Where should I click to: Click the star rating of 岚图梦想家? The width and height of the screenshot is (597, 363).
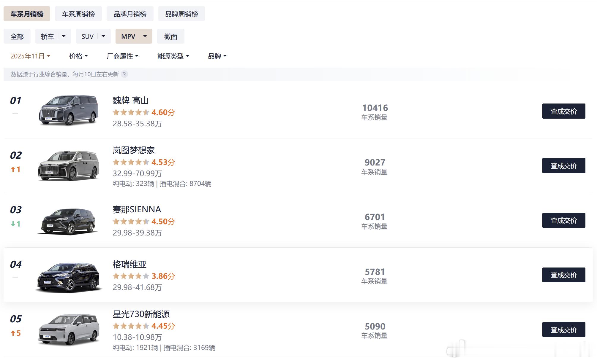(x=131, y=162)
